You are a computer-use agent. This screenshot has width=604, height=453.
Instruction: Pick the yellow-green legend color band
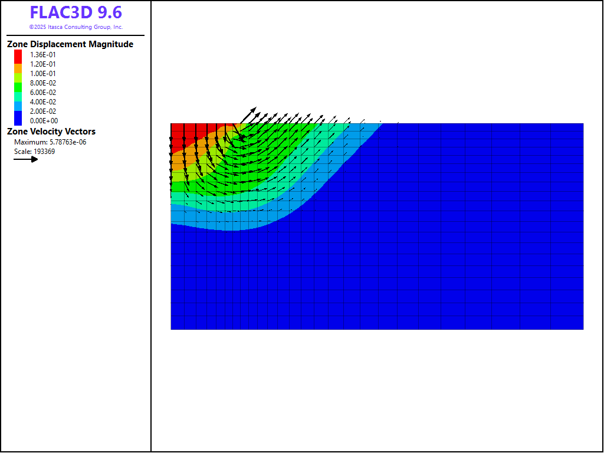(18, 77)
